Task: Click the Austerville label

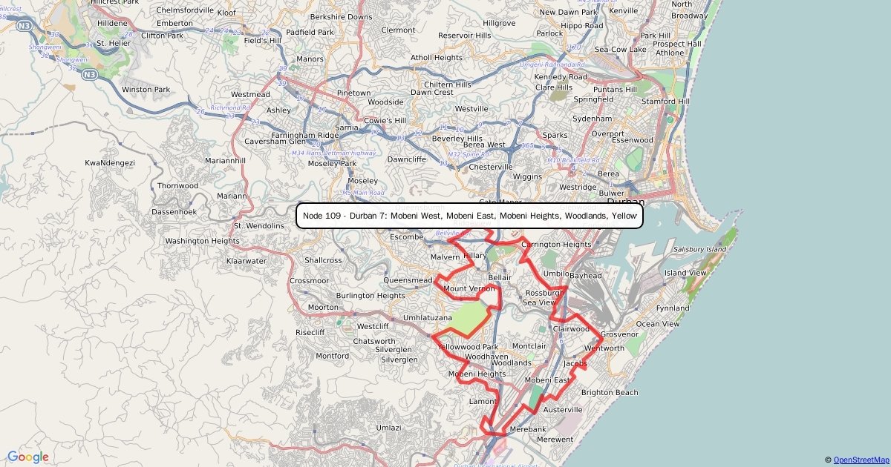Action: [x=563, y=410]
